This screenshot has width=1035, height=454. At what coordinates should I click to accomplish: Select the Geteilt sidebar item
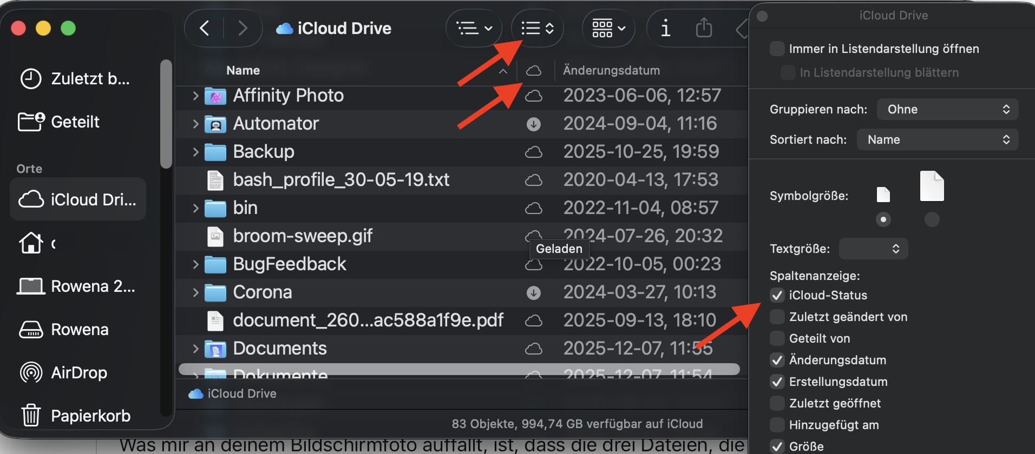pyautogui.click(x=75, y=122)
